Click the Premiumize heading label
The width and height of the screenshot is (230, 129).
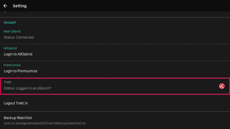point(12,65)
